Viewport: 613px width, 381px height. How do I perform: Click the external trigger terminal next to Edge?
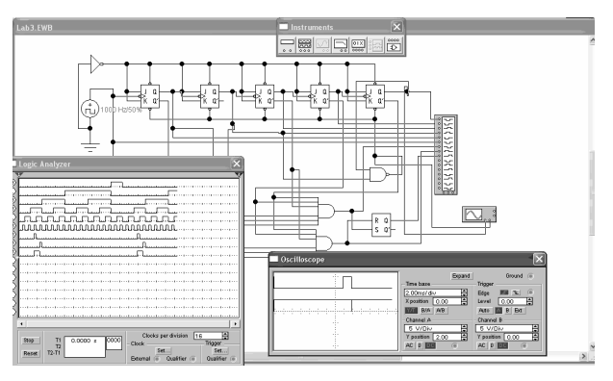point(530,292)
